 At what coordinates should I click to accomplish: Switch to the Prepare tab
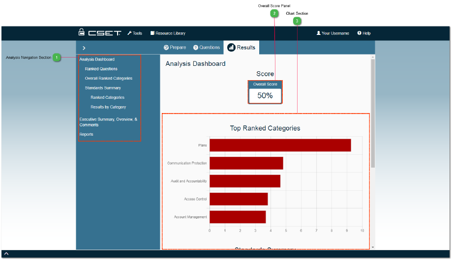175,48
